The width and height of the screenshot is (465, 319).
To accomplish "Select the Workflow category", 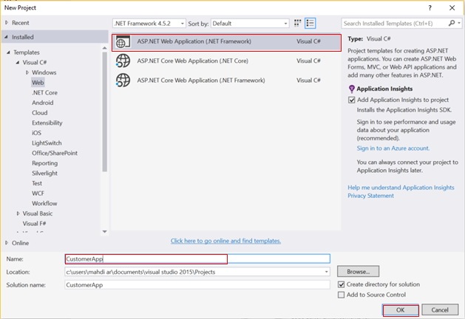I will 44,204.
